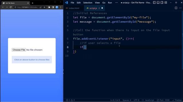Expand the menu bar overflow ellipsis
Viewport: 183px width, 102px height.
click(116, 3)
